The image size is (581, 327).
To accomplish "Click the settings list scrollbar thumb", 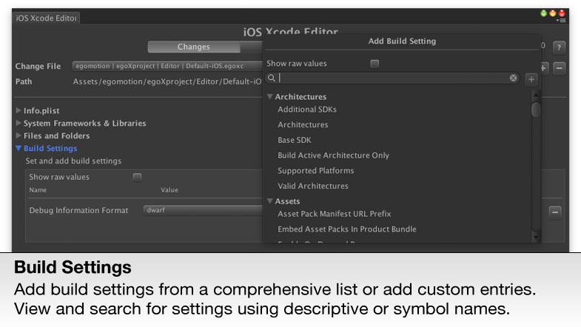I will 535,109.
